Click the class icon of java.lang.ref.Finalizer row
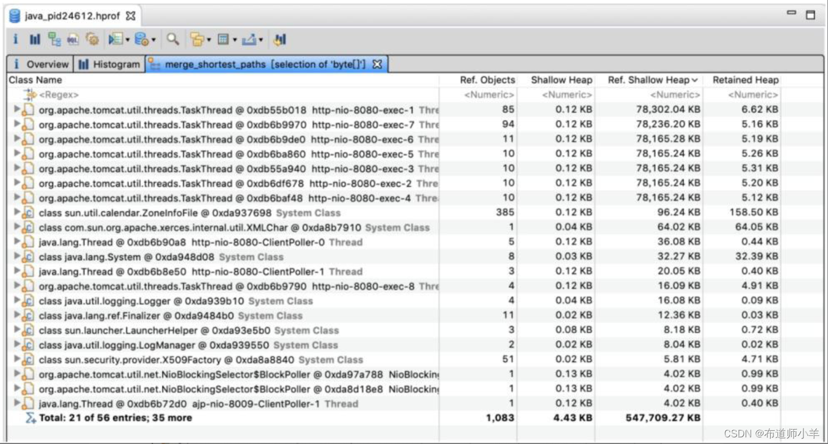Viewport: 828px width, 444px height. click(x=28, y=316)
